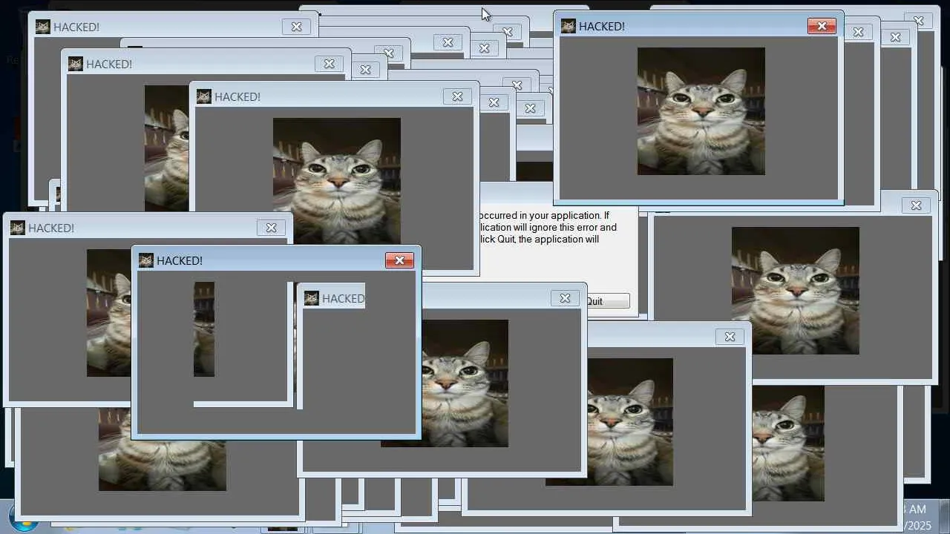Close the glitched HACKED! window containing a nested HACKED title

point(399,260)
